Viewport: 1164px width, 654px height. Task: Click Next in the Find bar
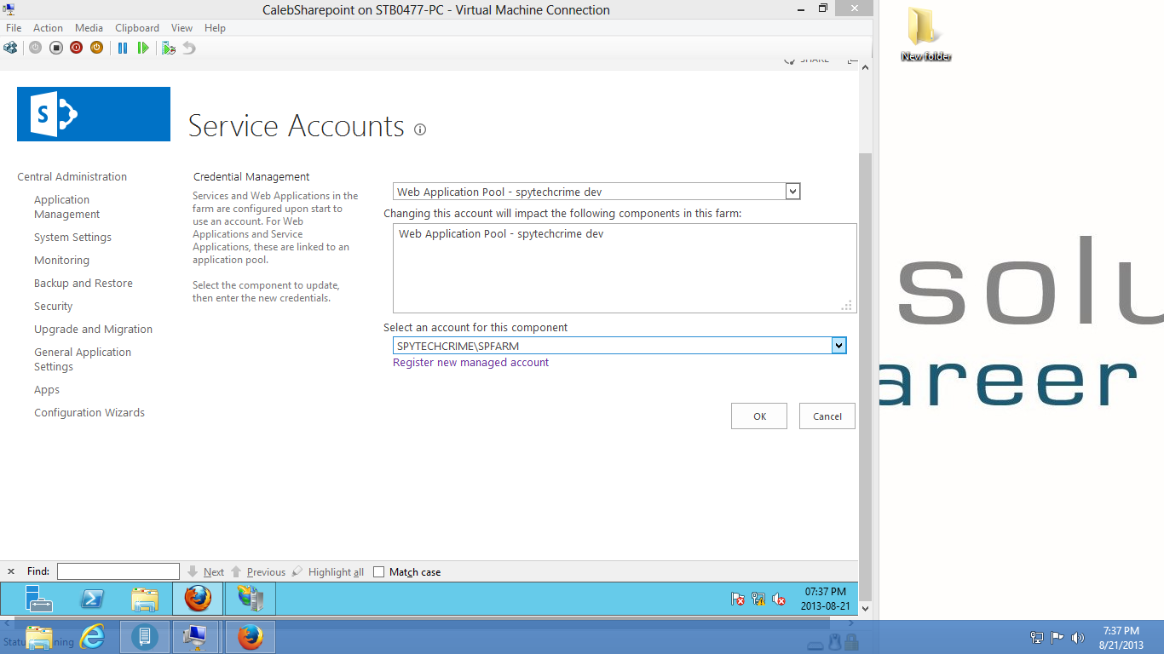(x=206, y=572)
